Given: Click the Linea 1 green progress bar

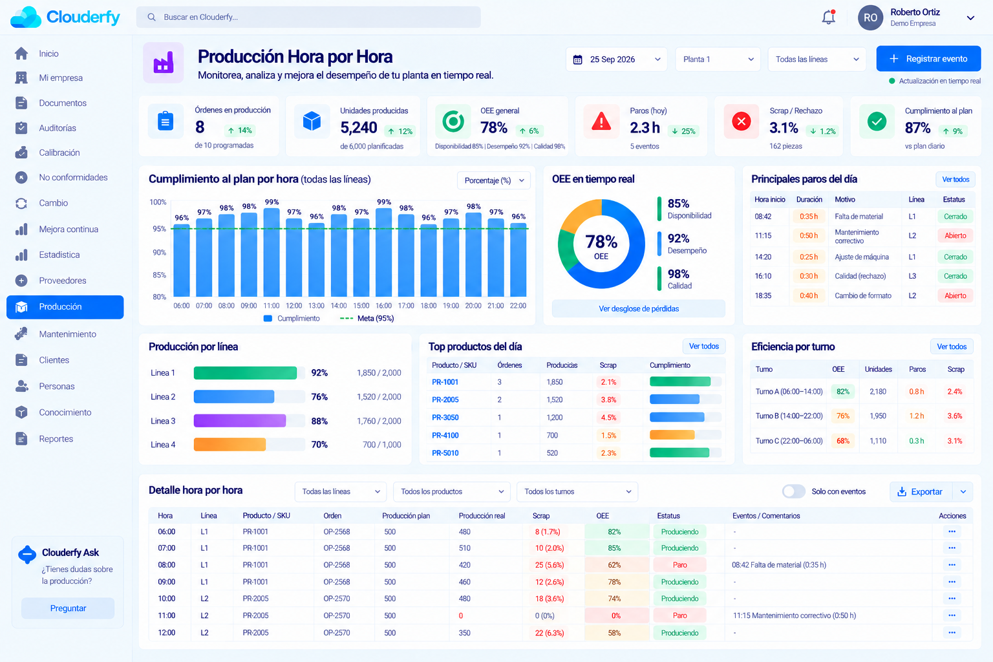Looking at the screenshot, I should 245,373.
